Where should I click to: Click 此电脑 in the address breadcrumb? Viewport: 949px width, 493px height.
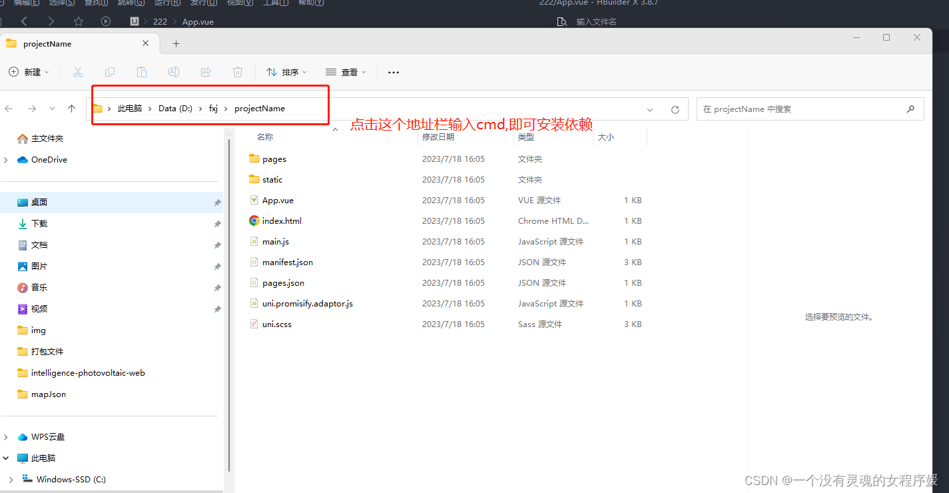pyautogui.click(x=130, y=108)
